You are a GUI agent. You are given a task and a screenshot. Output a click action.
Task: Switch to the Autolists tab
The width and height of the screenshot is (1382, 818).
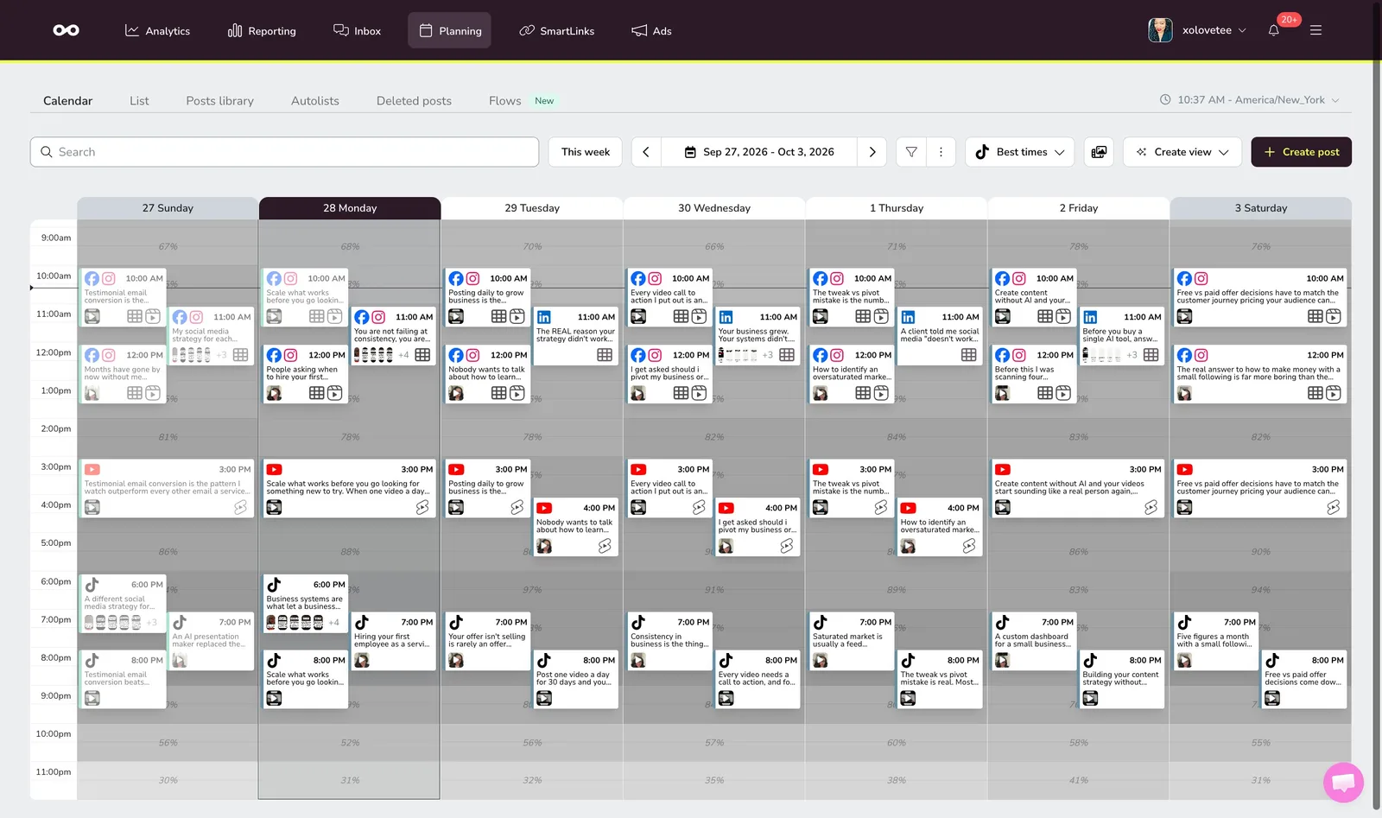pyautogui.click(x=315, y=101)
